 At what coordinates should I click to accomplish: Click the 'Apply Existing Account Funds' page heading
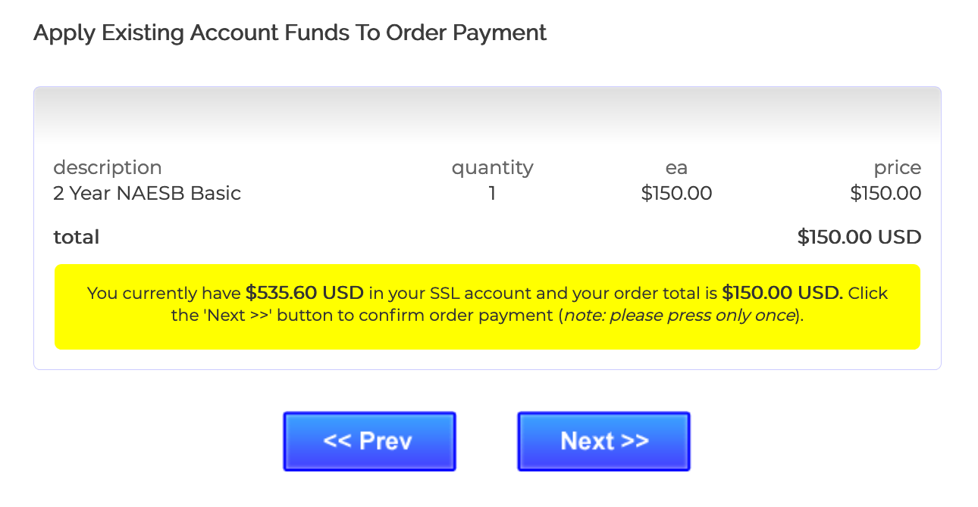point(290,33)
